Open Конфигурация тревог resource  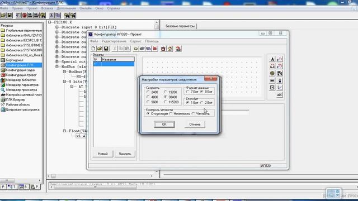click(x=21, y=75)
